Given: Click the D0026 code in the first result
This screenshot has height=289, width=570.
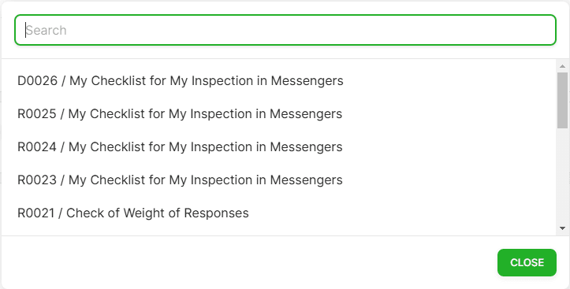Looking at the screenshot, I should click(x=37, y=80).
